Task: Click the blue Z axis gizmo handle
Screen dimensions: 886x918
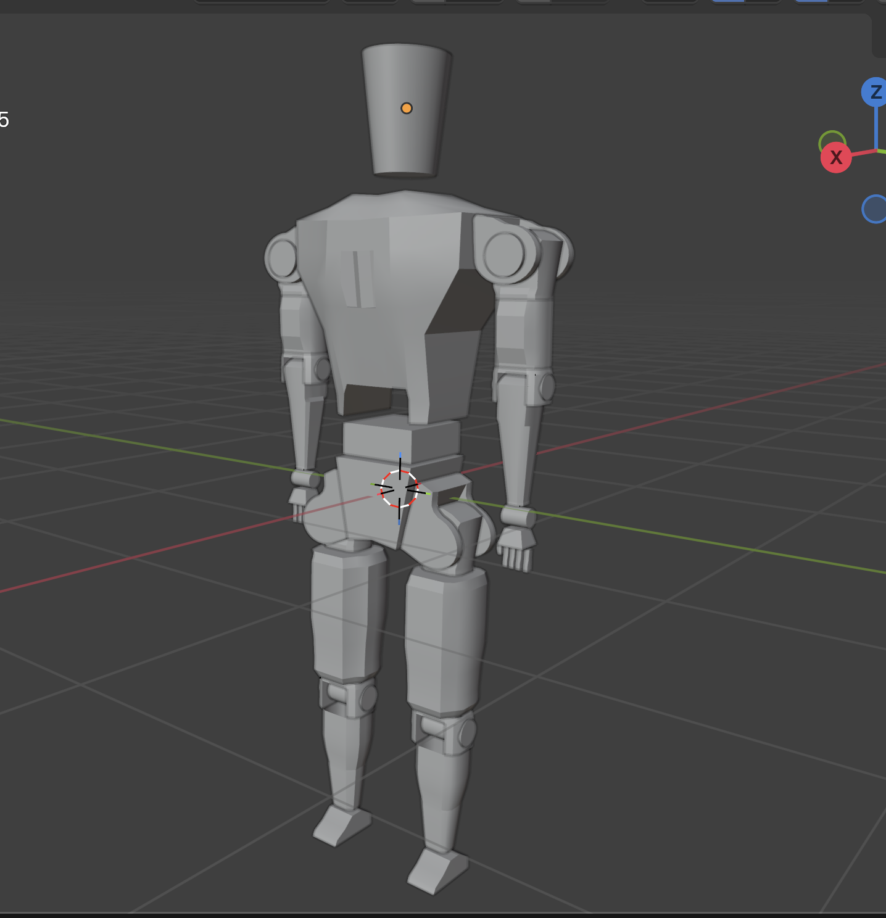Action: (x=876, y=93)
